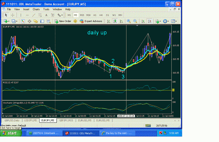Open the indicators list dropdown
Screen dimensions: 219x142
point(158,21)
